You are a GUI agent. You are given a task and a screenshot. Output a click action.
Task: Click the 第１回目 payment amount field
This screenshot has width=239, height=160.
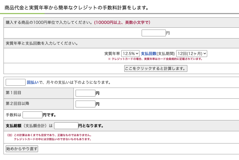[x=85, y=93]
